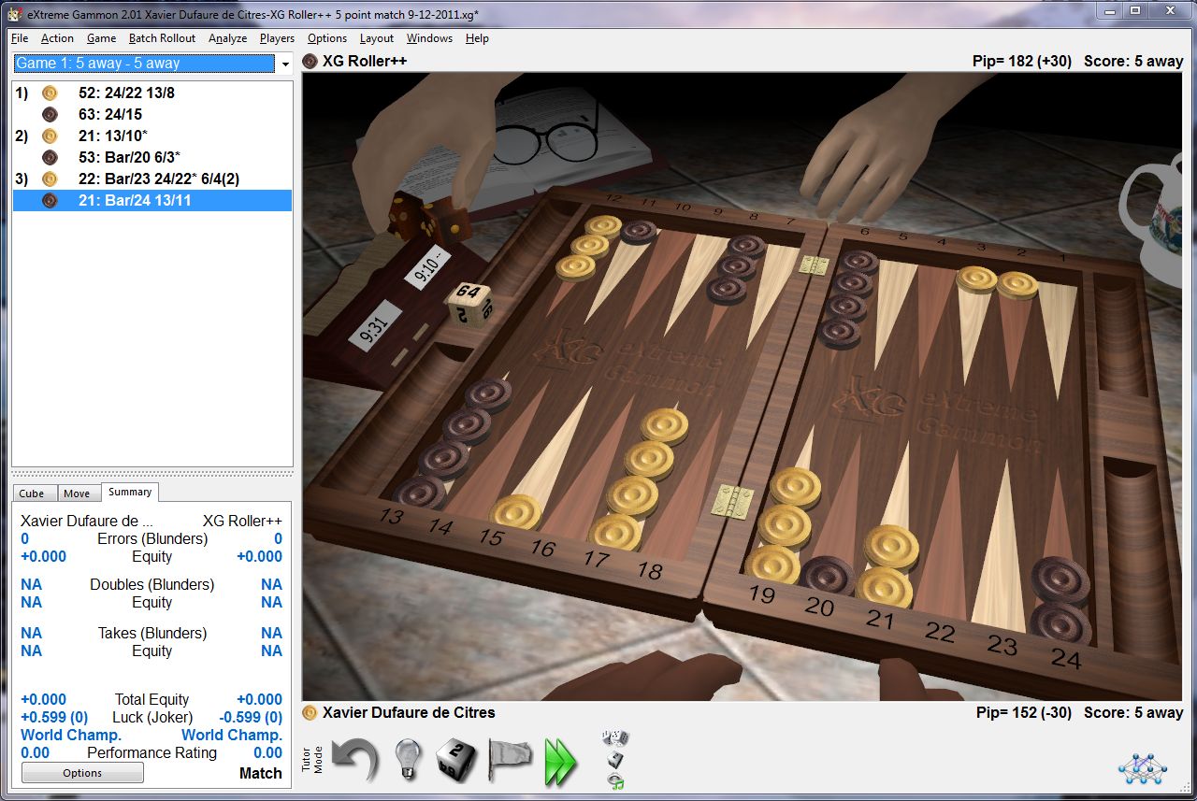Minimize the eXtreme Gammon window
This screenshot has width=1197, height=801.
click(x=1109, y=10)
